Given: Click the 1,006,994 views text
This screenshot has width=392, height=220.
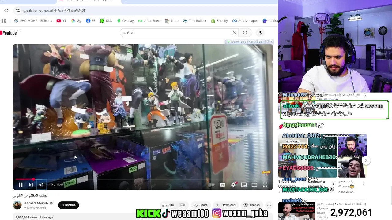Looking at the screenshot, I should pos(27,217).
